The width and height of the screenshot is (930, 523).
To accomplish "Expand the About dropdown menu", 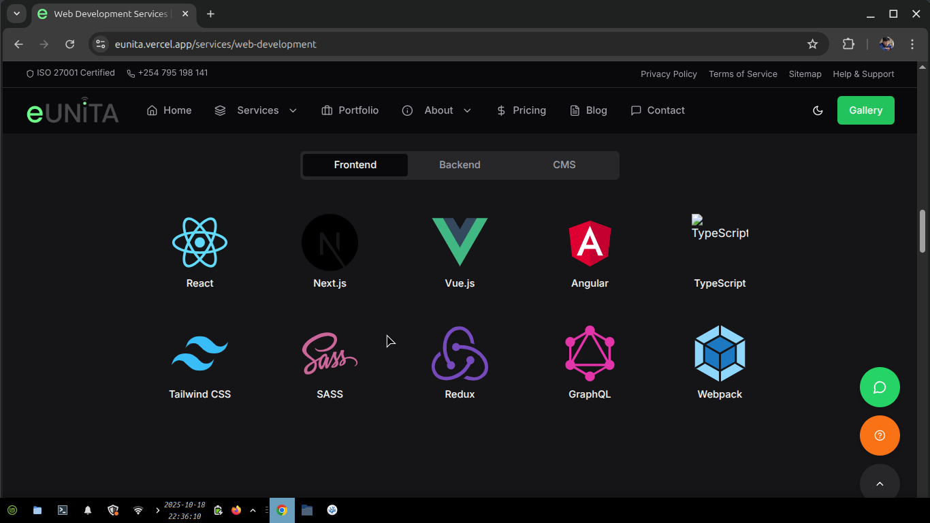I will coord(437,110).
